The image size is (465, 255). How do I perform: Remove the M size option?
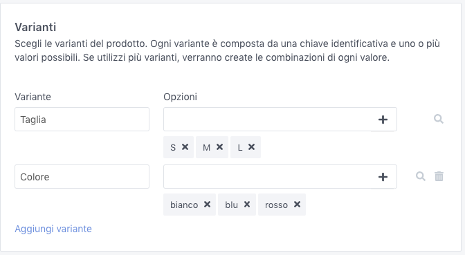click(x=219, y=147)
